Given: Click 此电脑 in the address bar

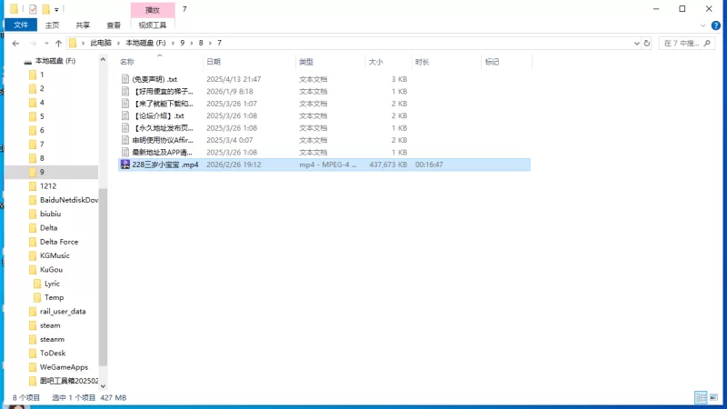Looking at the screenshot, I should pos(101,43).
